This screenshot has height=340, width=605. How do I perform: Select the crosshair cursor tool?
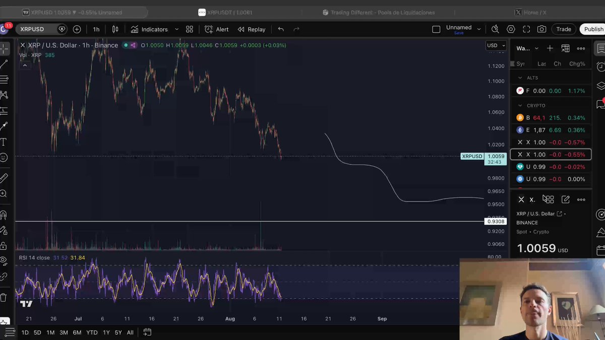(x=4, y=49)
